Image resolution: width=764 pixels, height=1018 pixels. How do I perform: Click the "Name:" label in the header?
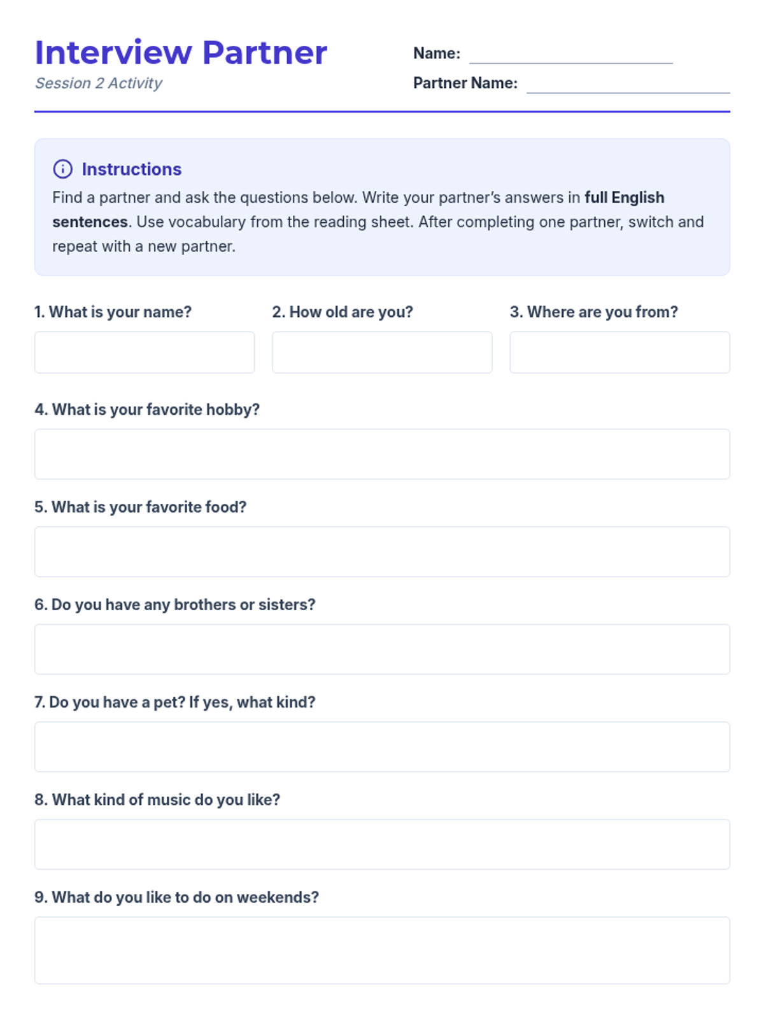(436, 53)
